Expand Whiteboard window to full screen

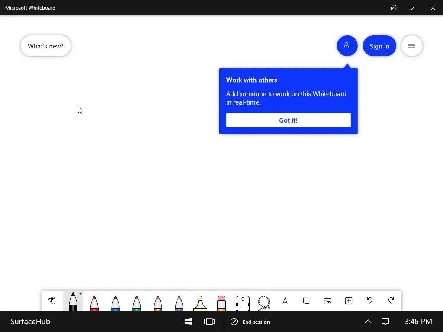413,8
